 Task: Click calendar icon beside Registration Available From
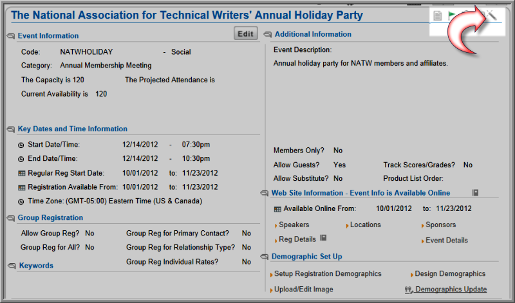[22, 188]
